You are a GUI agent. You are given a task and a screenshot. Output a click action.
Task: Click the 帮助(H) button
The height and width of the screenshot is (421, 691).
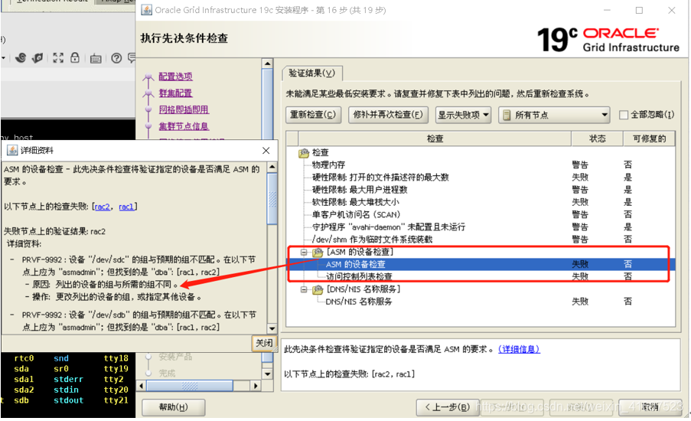click(173, 407)
